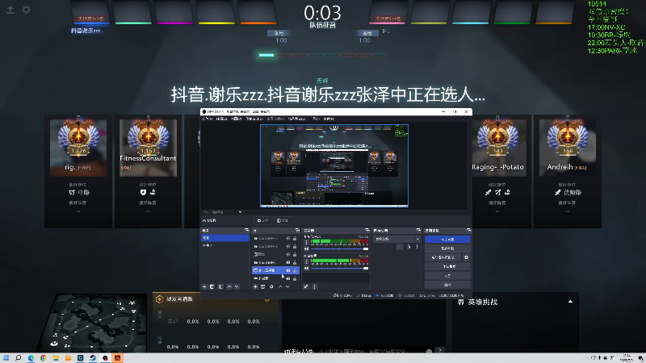The image size is (646, 363).
Task: Click the Windows Start button
Action: 6,358
